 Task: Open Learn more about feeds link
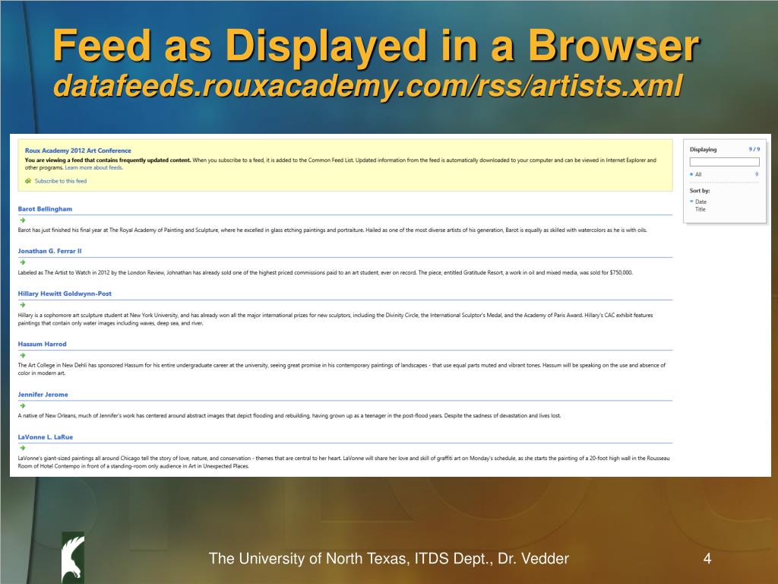[93, 168]
